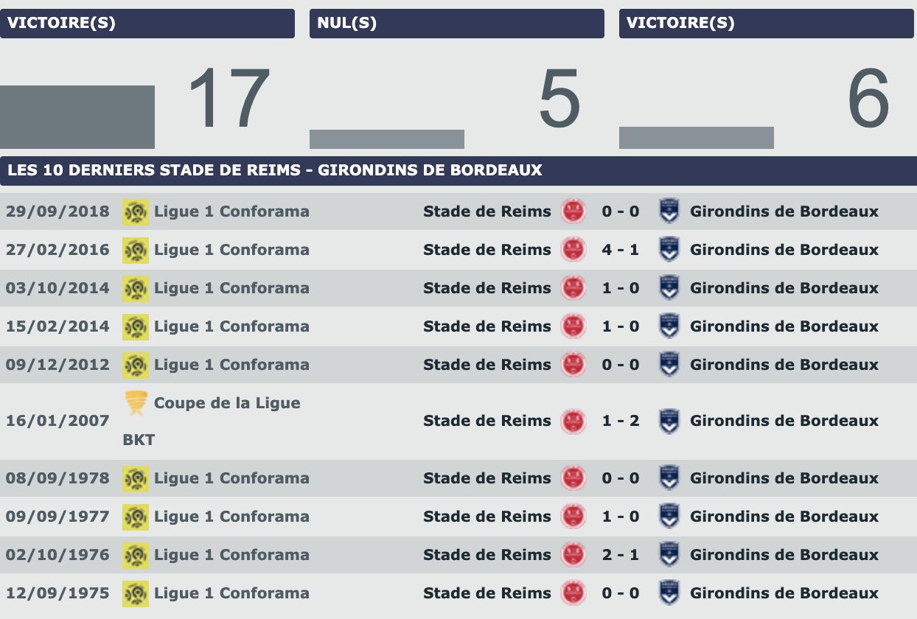Open Coupe de la Ligue competition link
Image resolution: width=917 pixels, height=619 pixels.
tap(226, 403)
